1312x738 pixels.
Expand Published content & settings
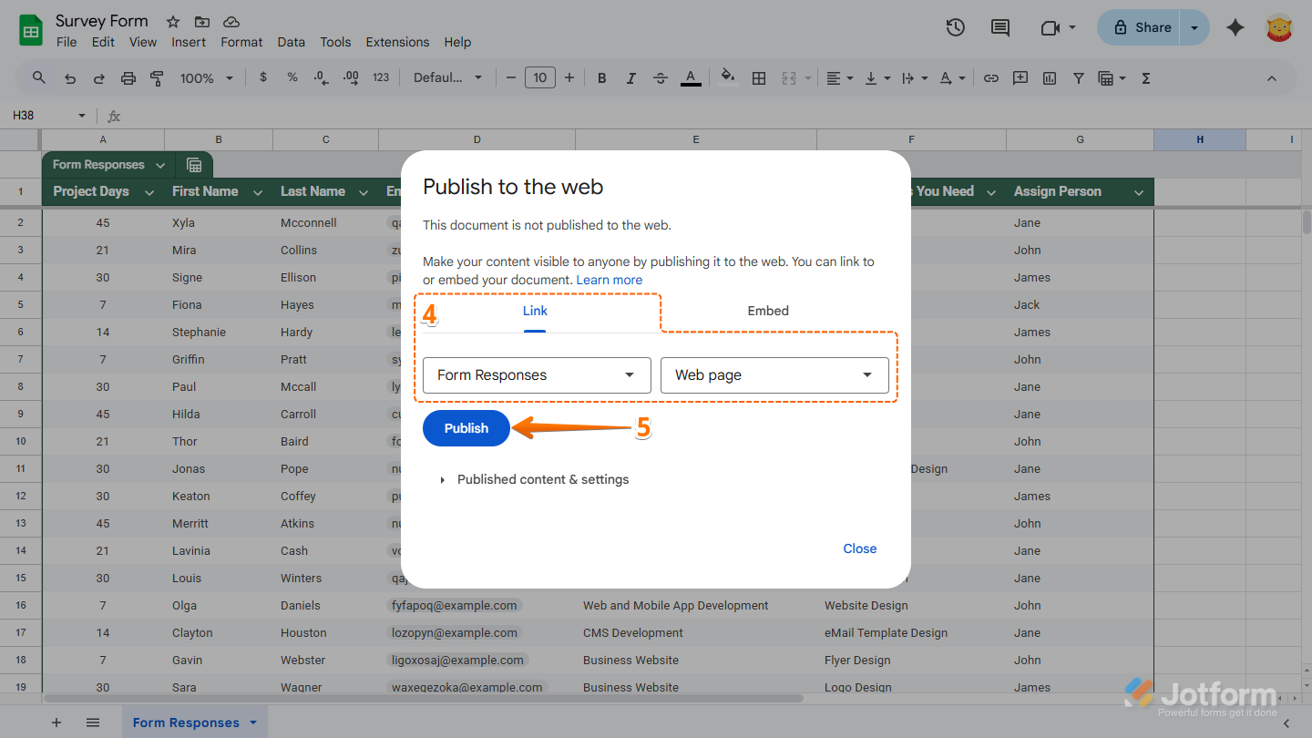click(x=535, y=478)
